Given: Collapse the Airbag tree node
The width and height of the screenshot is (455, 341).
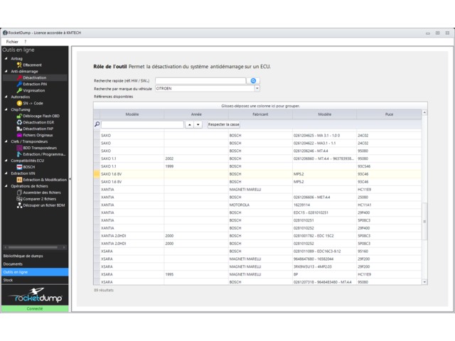Looking at the screenshot, I should tap(6, 58).
